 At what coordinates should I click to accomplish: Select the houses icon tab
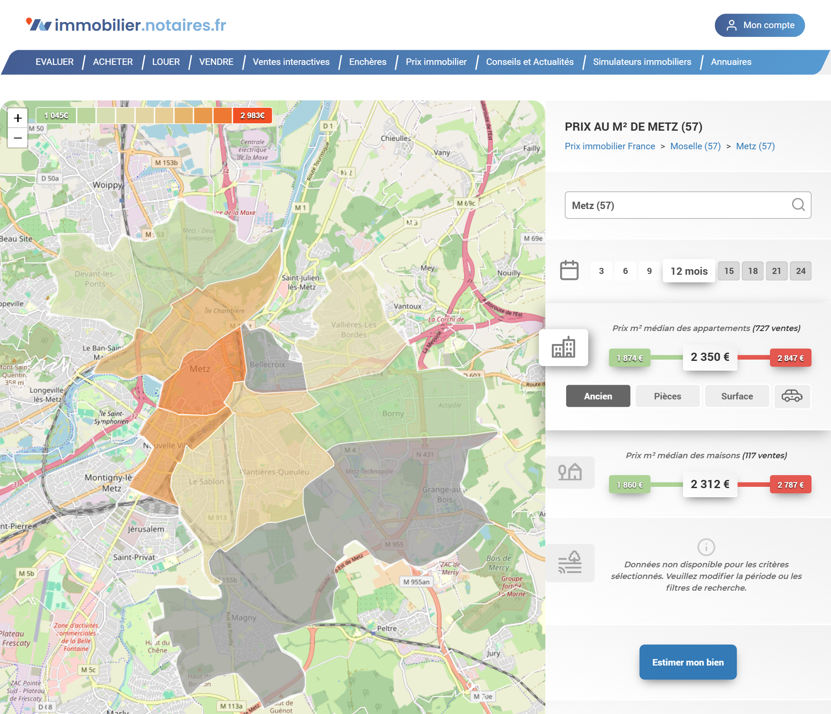pos(570,472)
